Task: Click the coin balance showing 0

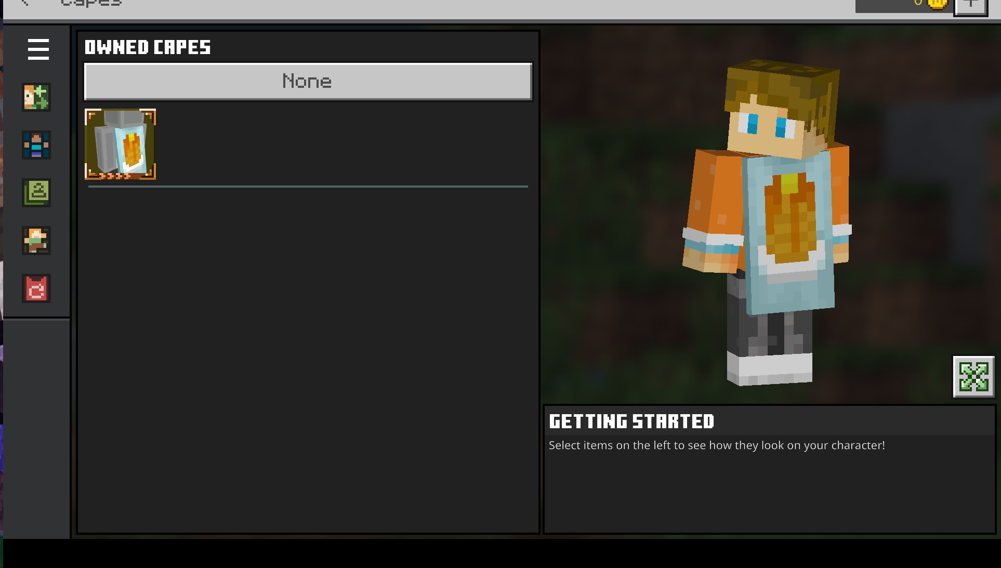Action: 917,3
